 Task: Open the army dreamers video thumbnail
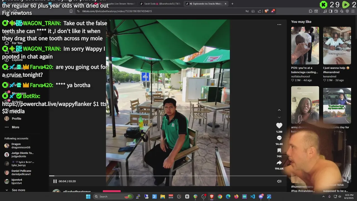305,105
